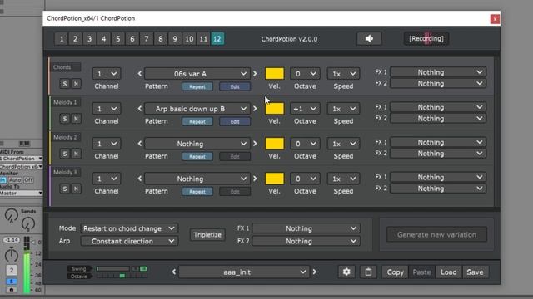Viewport: 533px width, 299px height.
Task: Toggle Repeat on Chords pattern
Action: tap(197, 86)
